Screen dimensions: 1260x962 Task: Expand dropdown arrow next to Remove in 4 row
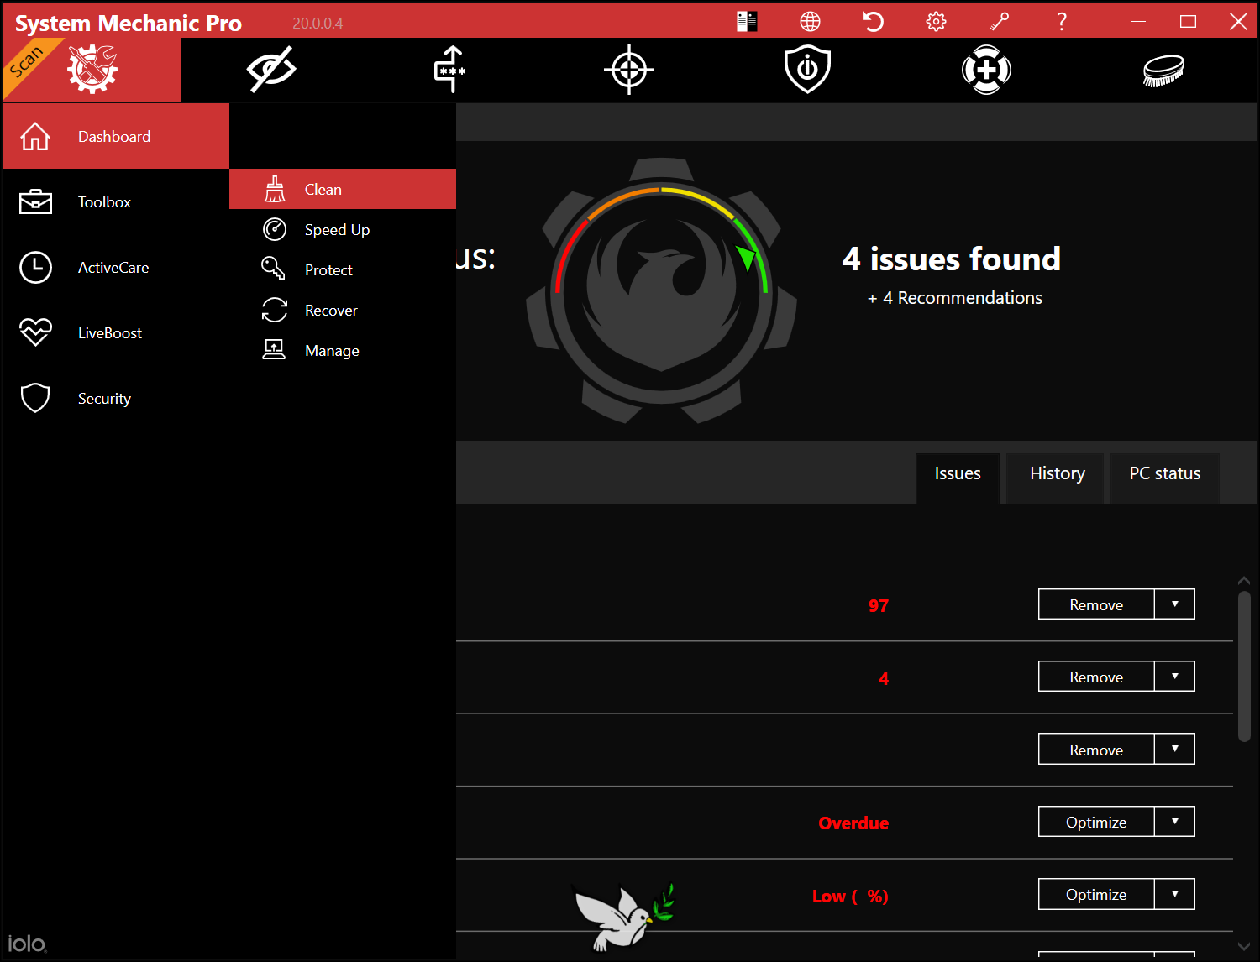(x=1174, y=677)
